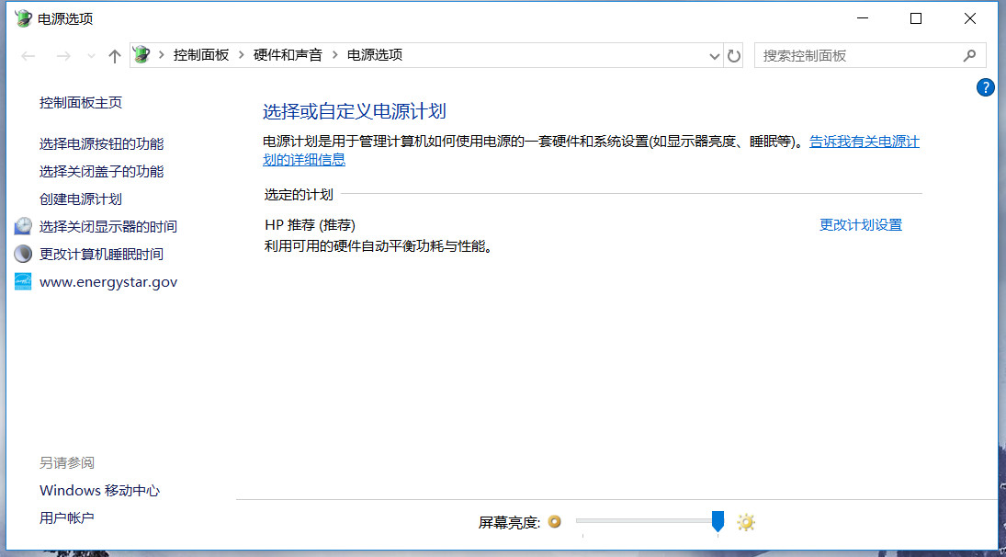Open the address bar history dropdown arrow
Screen dimensions: 1006x557
pyautogui.click(x=714, y=55)
